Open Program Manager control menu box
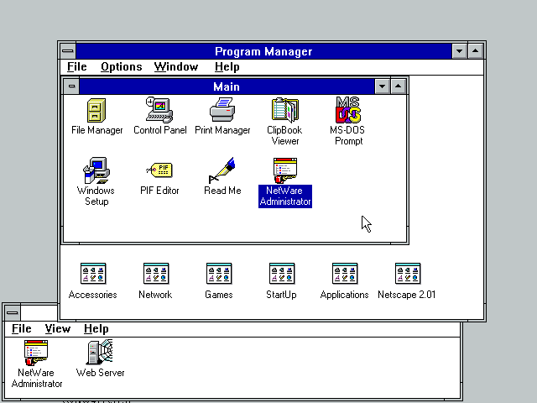The image size is (537, 403). tap(68, 51)
